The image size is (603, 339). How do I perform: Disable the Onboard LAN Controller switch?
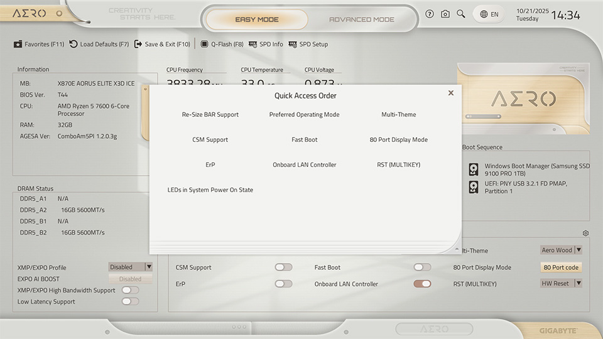tap(422, 284)
